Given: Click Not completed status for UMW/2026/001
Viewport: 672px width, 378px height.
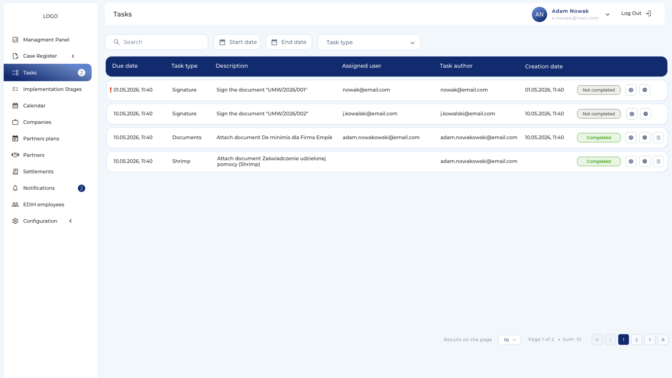Looking at the screenshot, I should tap(598, 90).
